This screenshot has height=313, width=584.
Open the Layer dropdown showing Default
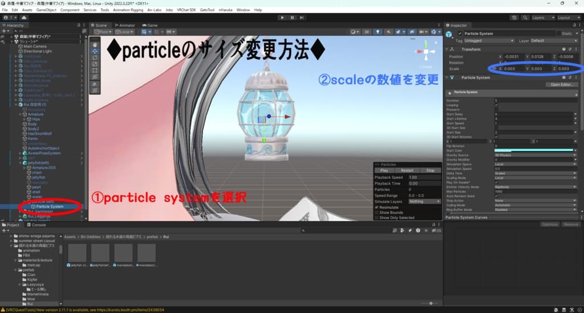click(554, 40)
